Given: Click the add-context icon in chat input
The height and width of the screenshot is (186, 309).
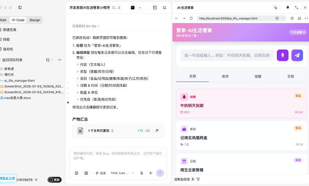Looking at the screenshot, I should (77, 173).
